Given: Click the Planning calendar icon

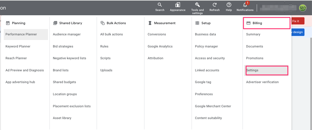Looking at the screenshot, I should pos(8,23).
